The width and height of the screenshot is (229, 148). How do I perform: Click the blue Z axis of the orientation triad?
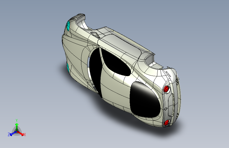13,133
